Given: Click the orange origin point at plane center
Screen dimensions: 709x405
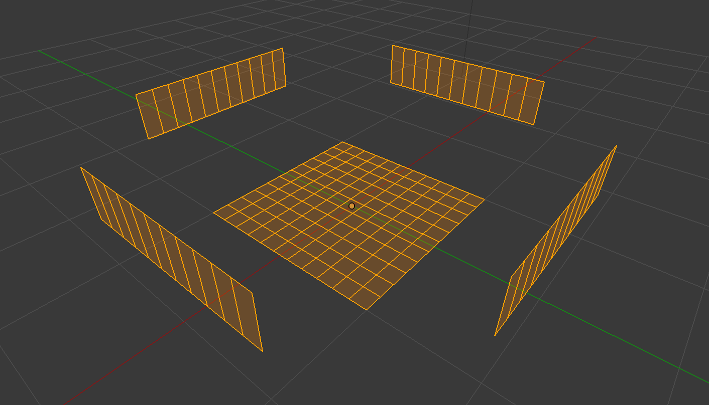Looking at the screenshot, I should click(351, 206).
